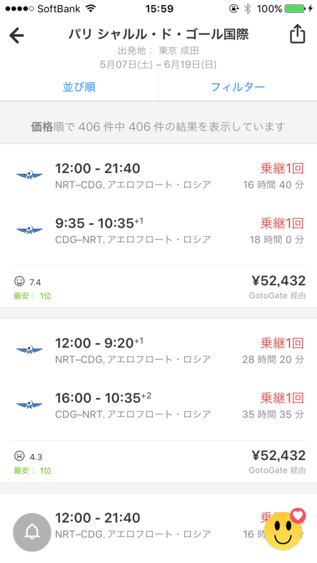Tap the yellow smiley face with heart
Image resolution: width=317 pixels, height=563 pixels.
tap(284, 530)
